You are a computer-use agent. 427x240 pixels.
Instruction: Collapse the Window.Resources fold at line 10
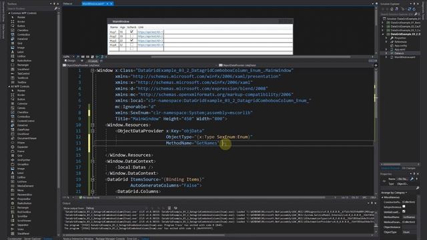92,125
